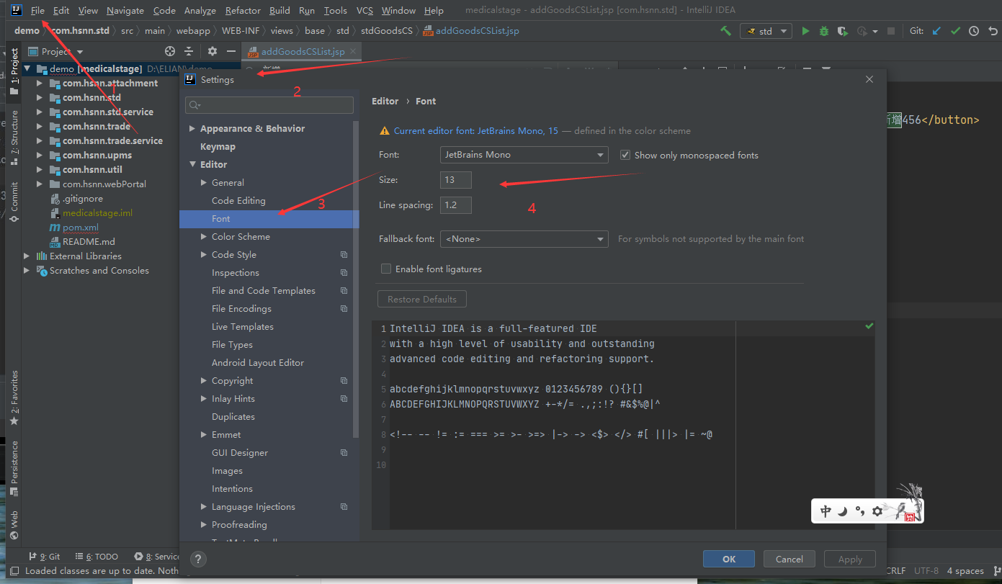Select pom.xml in project tree

click(x=80, y=228)
